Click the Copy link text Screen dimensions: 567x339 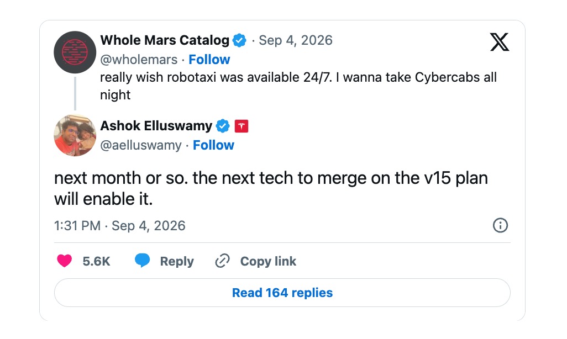click(268, 261)
